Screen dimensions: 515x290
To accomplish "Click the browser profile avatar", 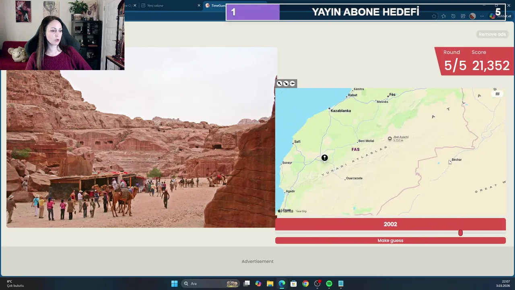I will [x=472, y=16].
